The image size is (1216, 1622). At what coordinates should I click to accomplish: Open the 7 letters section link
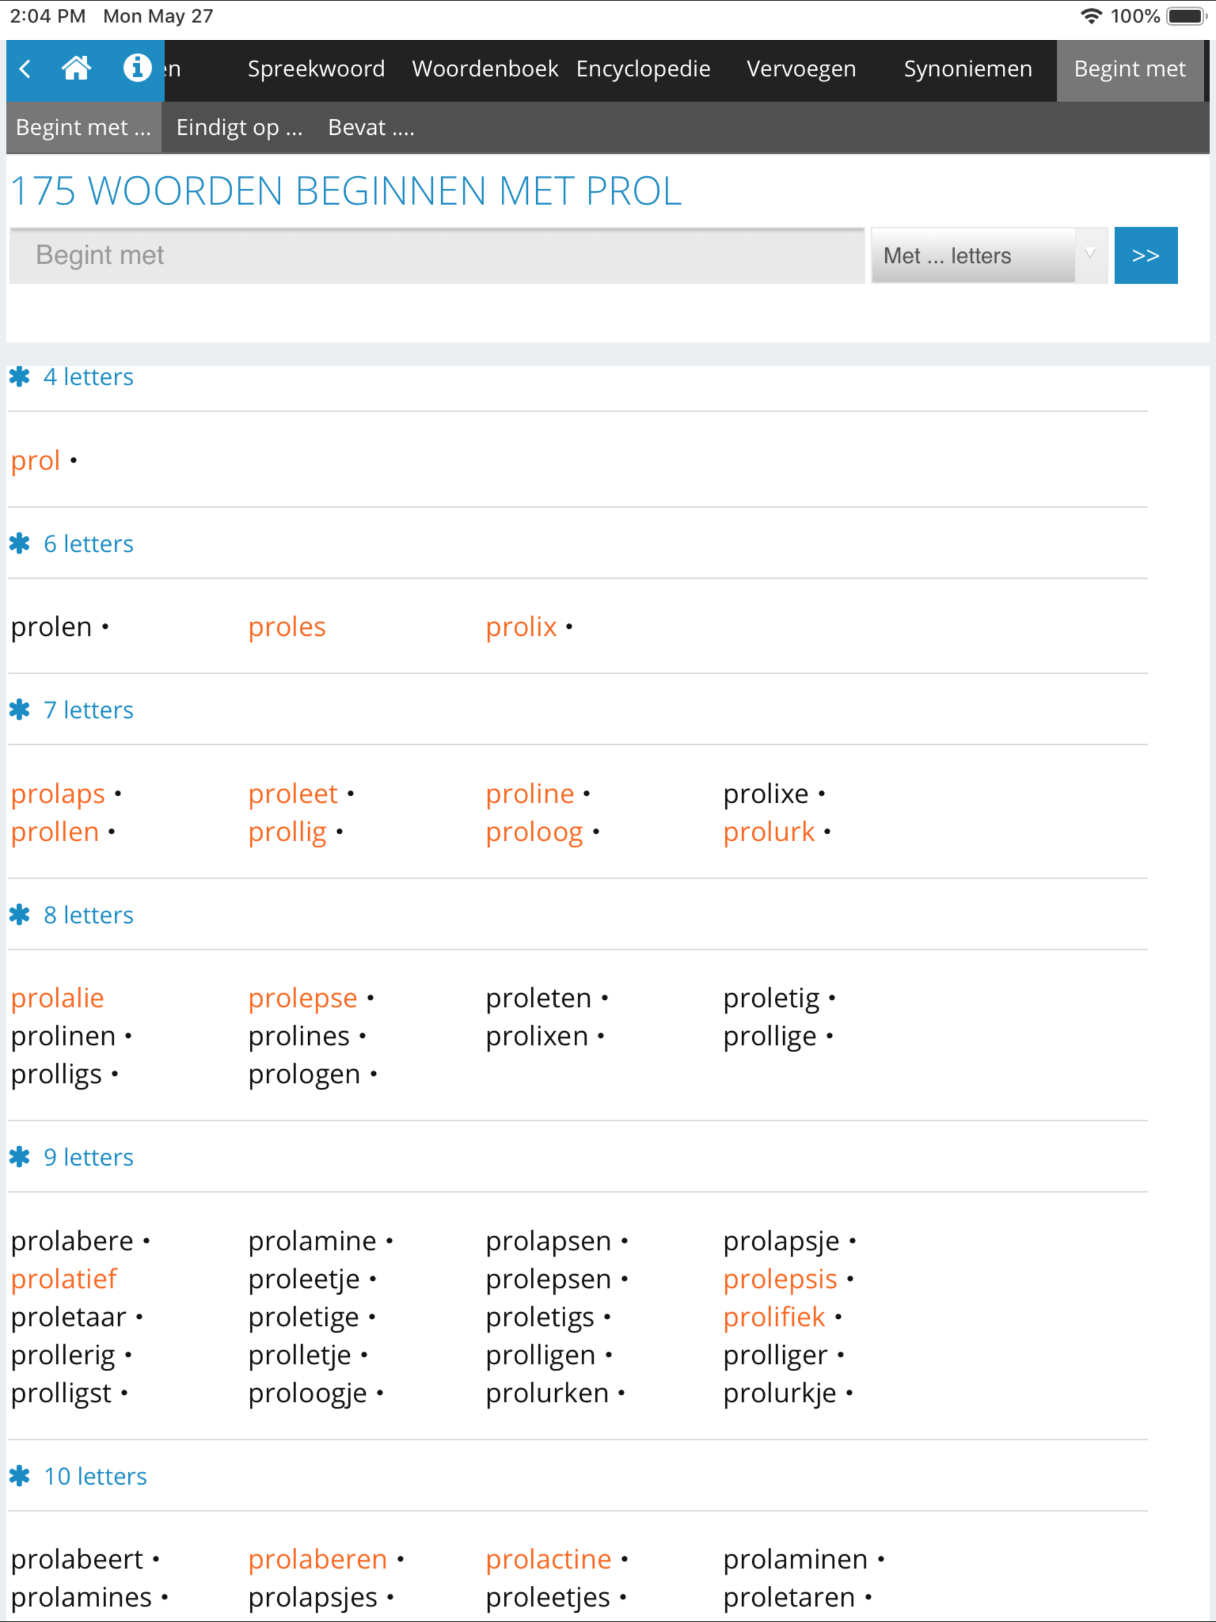click(88, 710)
